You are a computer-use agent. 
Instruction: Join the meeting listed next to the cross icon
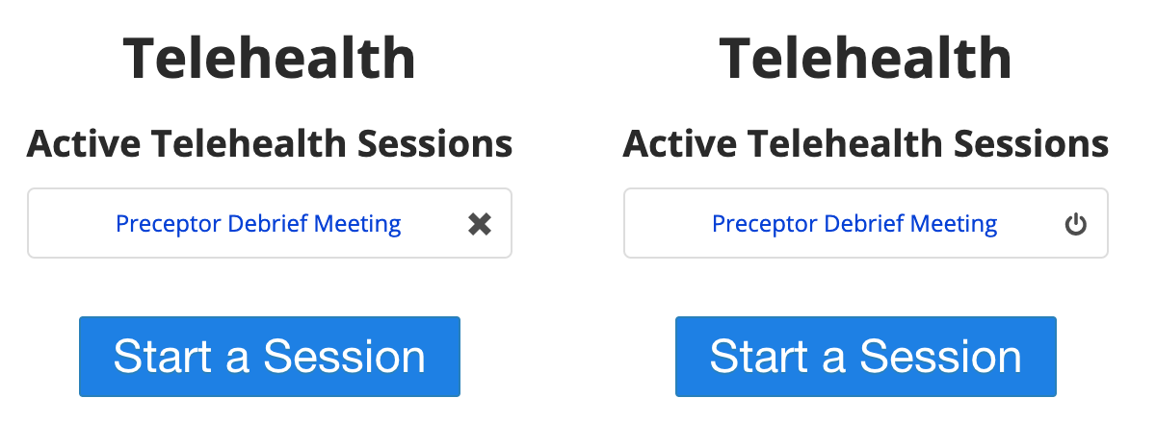click(x=258, y=224)
